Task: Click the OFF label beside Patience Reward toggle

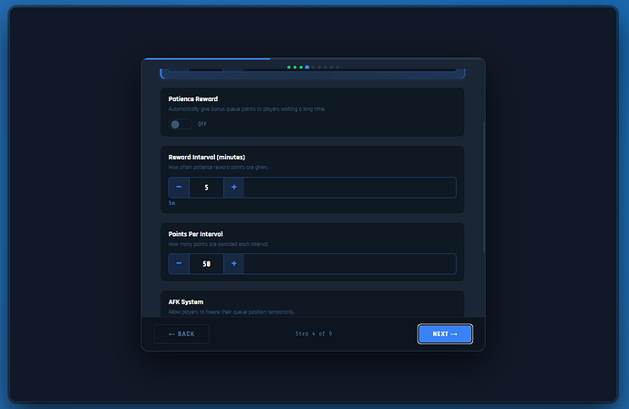Action: (202, 124)
